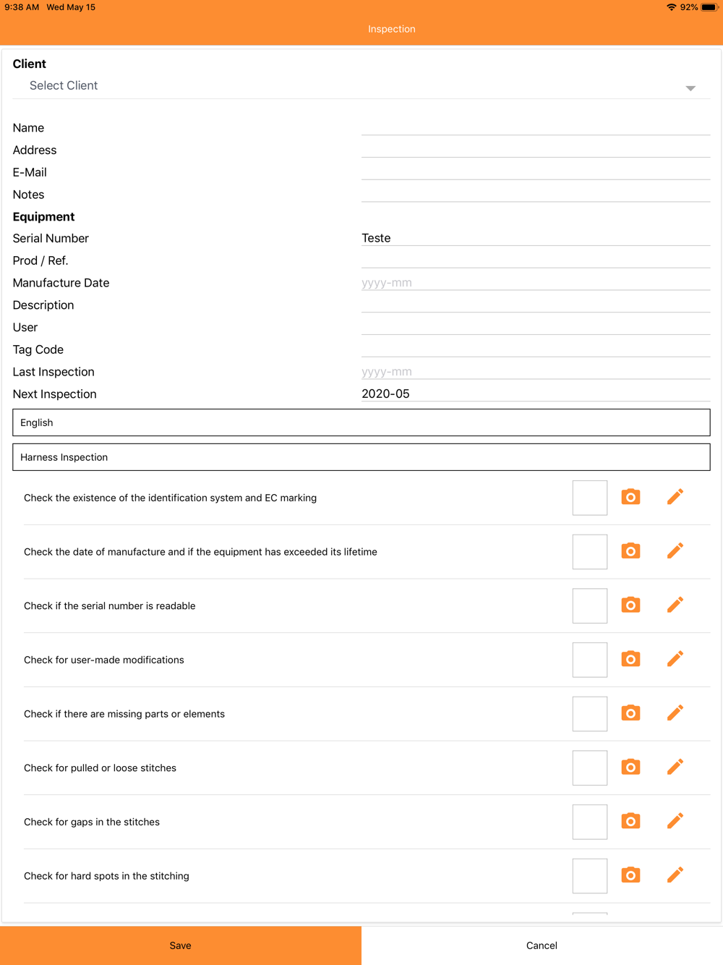Screen dimensions: 723x965
Task: Tap camera icon for EC marking check
Action: coord(630,497)
